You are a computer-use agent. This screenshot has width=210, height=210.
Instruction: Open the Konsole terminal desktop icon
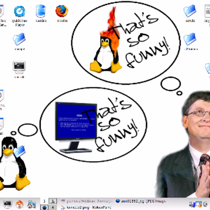click(x=19, y=67)
